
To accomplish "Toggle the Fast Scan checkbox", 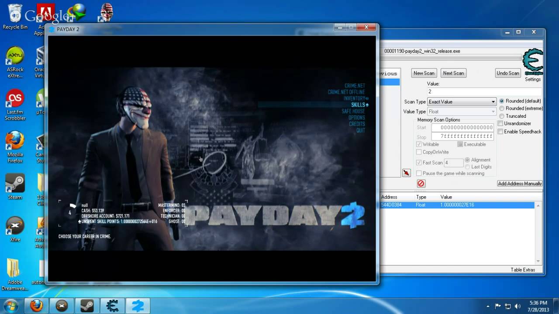I will point(419,163).
